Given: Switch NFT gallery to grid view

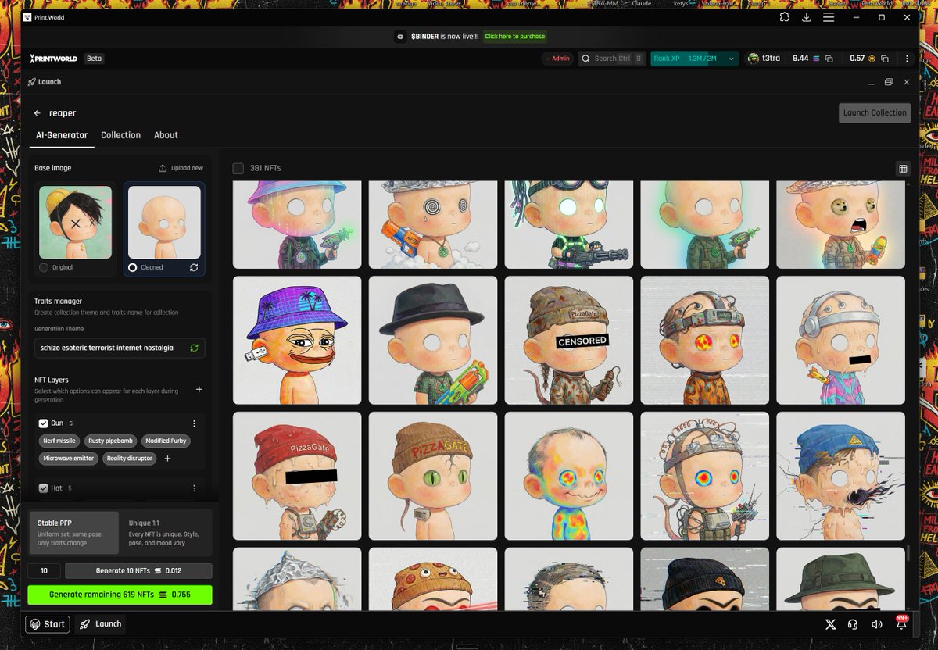Looking at the screenshot, I should (903, 169).
